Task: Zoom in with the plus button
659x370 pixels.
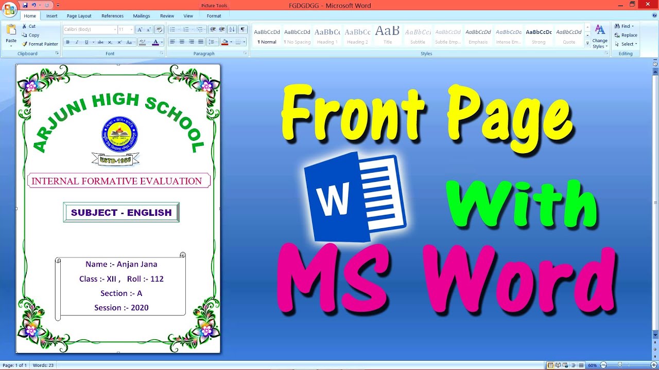Action: [x=653, y=365]
